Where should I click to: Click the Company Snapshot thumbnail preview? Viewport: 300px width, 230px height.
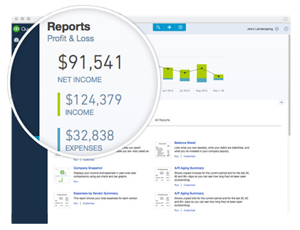(62, 175)
